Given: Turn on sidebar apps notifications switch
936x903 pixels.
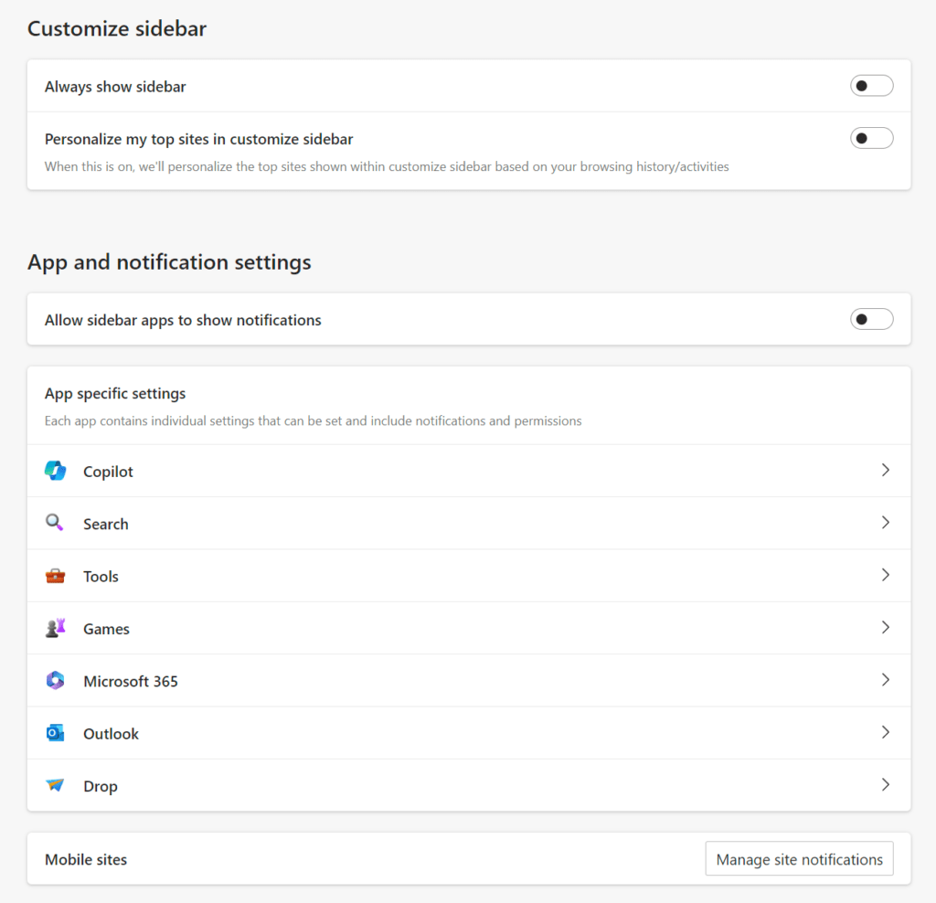Looking at the screenshot, I should point(871,319).
